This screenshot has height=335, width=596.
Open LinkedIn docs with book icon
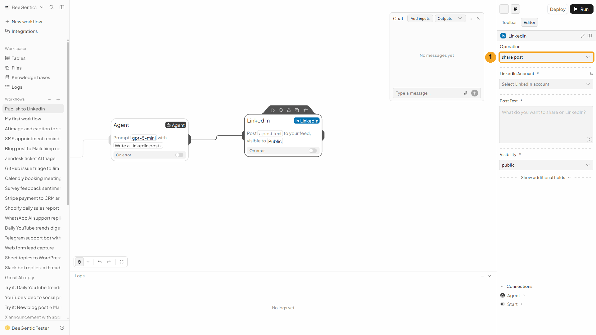click(x=589, y=36)
